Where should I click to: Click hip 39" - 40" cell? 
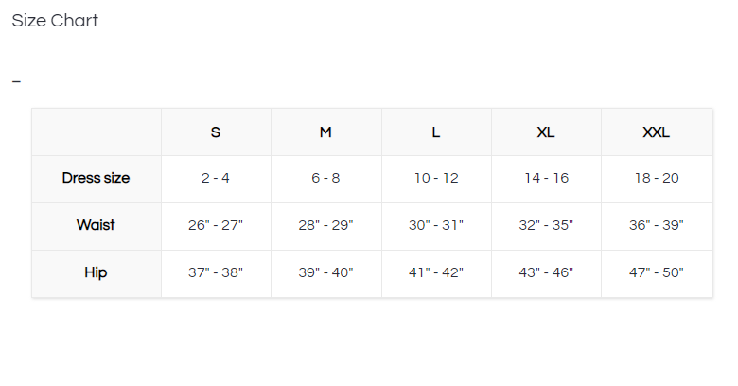pyautogui.click(x=325, y=272)
